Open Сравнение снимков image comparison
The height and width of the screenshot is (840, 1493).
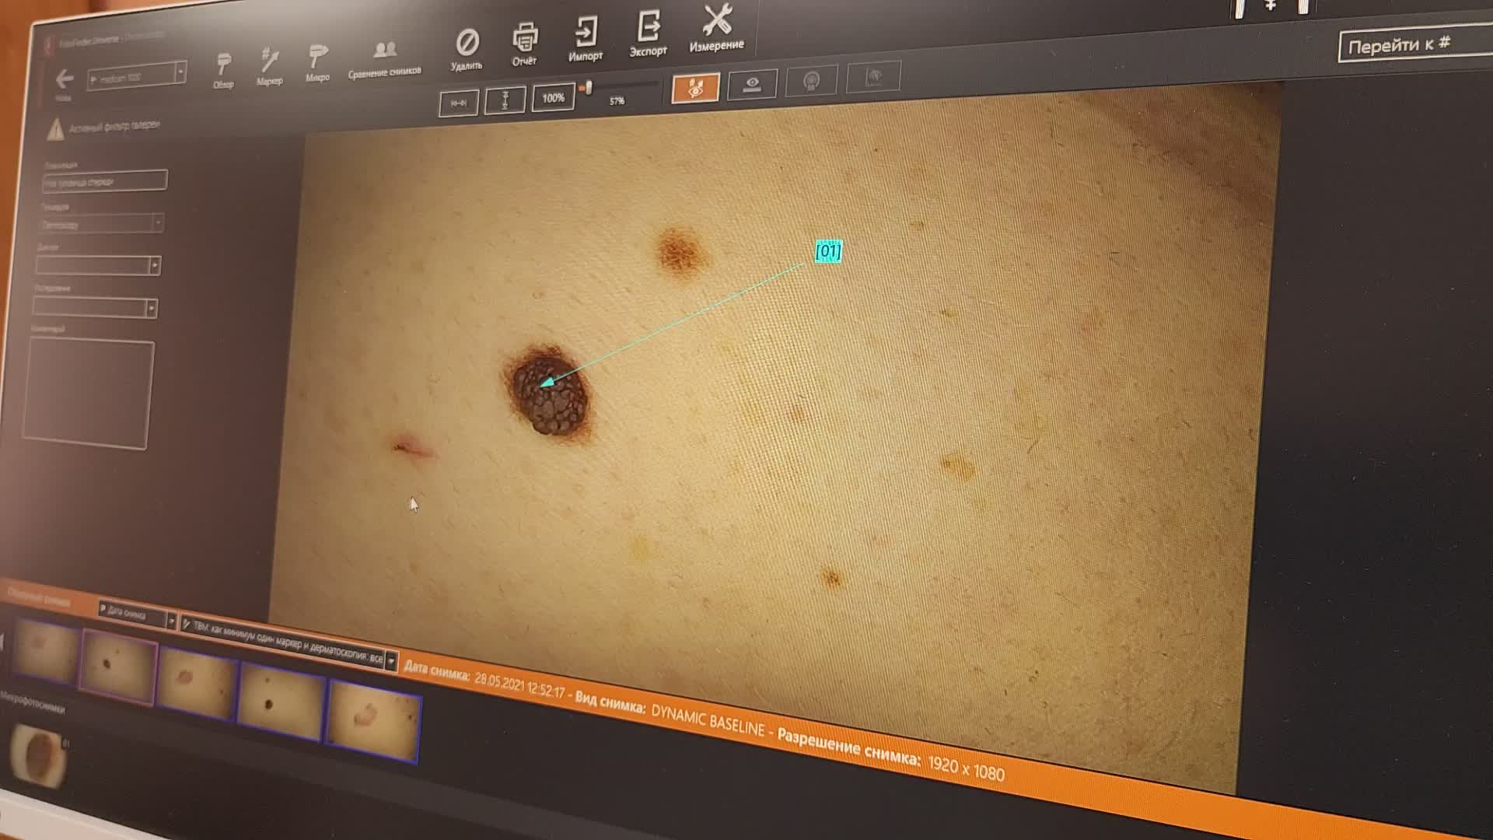point(384,59)
